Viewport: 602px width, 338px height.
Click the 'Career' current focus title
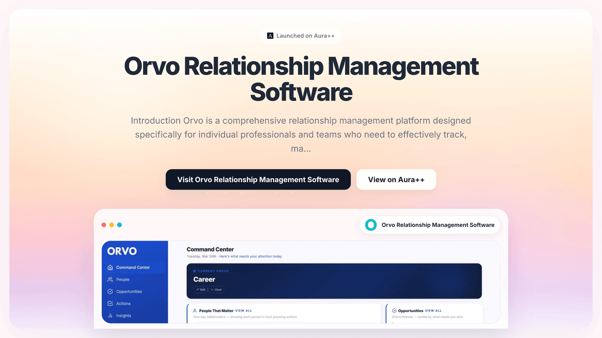(x=204, y=279)
